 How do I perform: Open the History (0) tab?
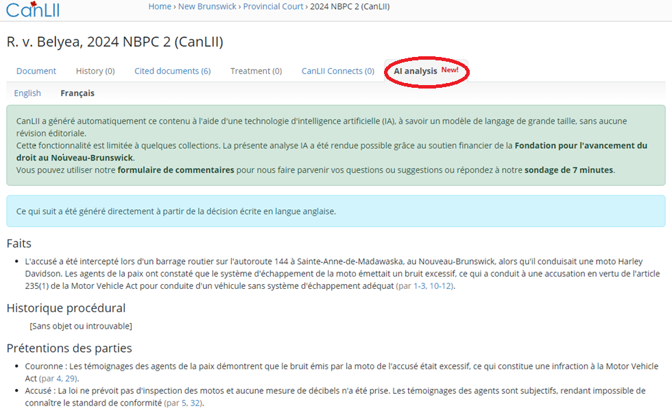click(95, 71)
